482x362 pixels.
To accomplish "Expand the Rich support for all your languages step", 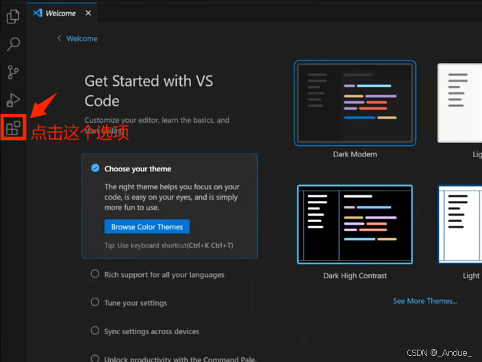I will [x=164, y=274].
